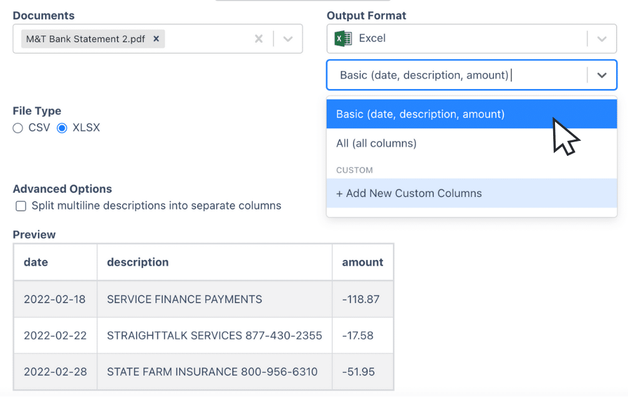
Task: Select amount -17.58 cell
Action: [x=362, y=335]
